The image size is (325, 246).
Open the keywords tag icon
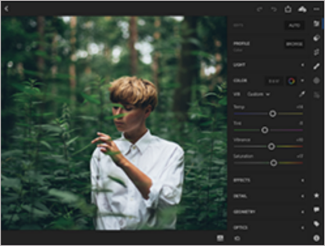click(316, 224)
